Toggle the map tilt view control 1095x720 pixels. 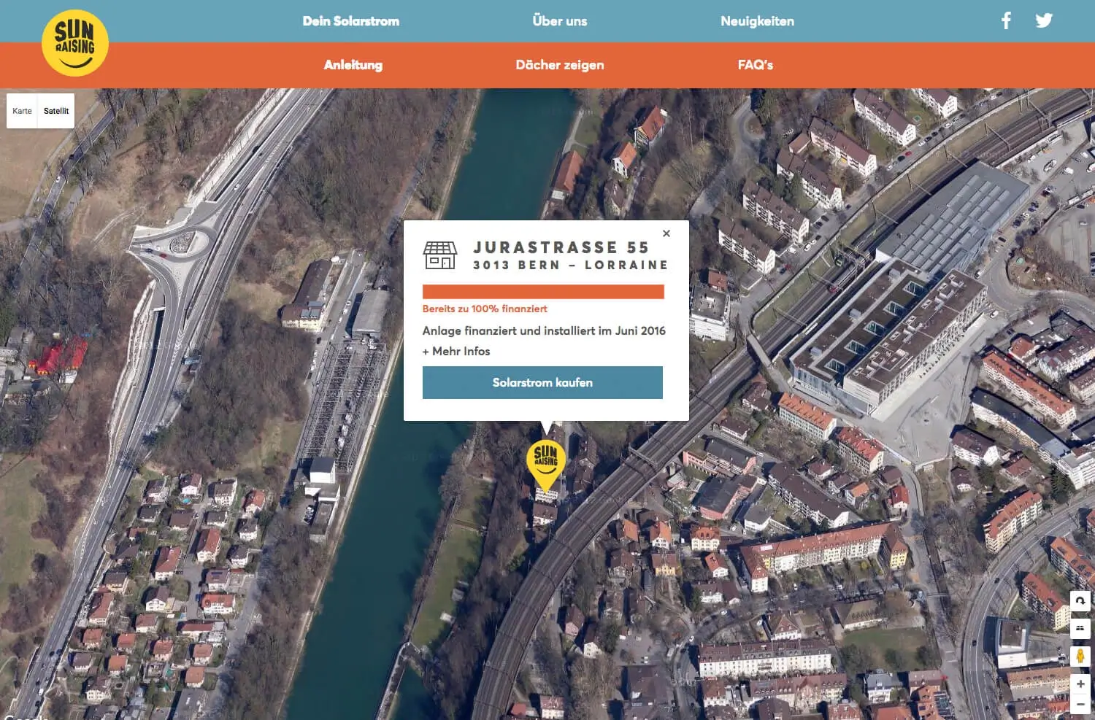pos(1080,627)
